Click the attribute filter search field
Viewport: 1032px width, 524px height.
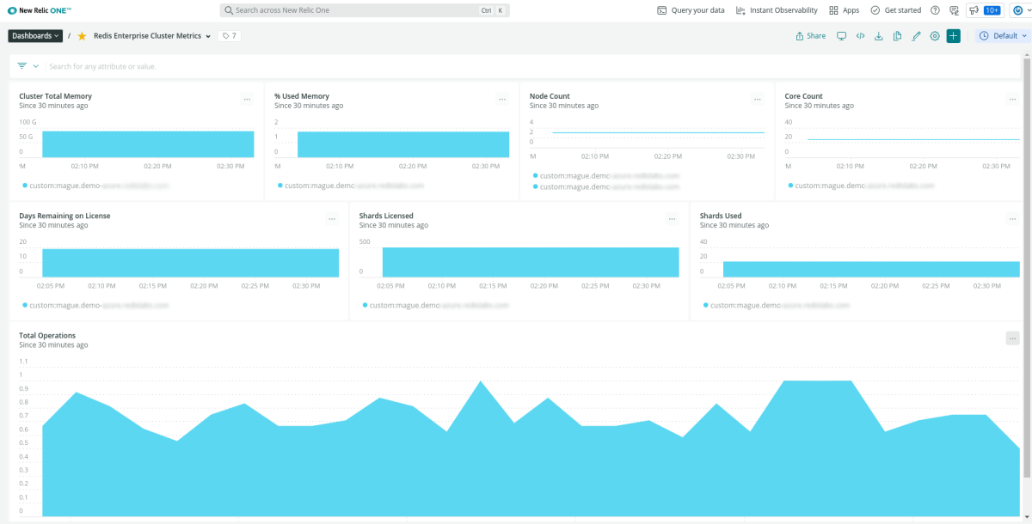344,66
